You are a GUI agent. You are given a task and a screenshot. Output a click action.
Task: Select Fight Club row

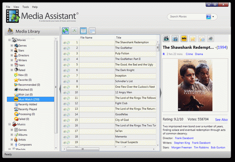click(x=109, y=103)
